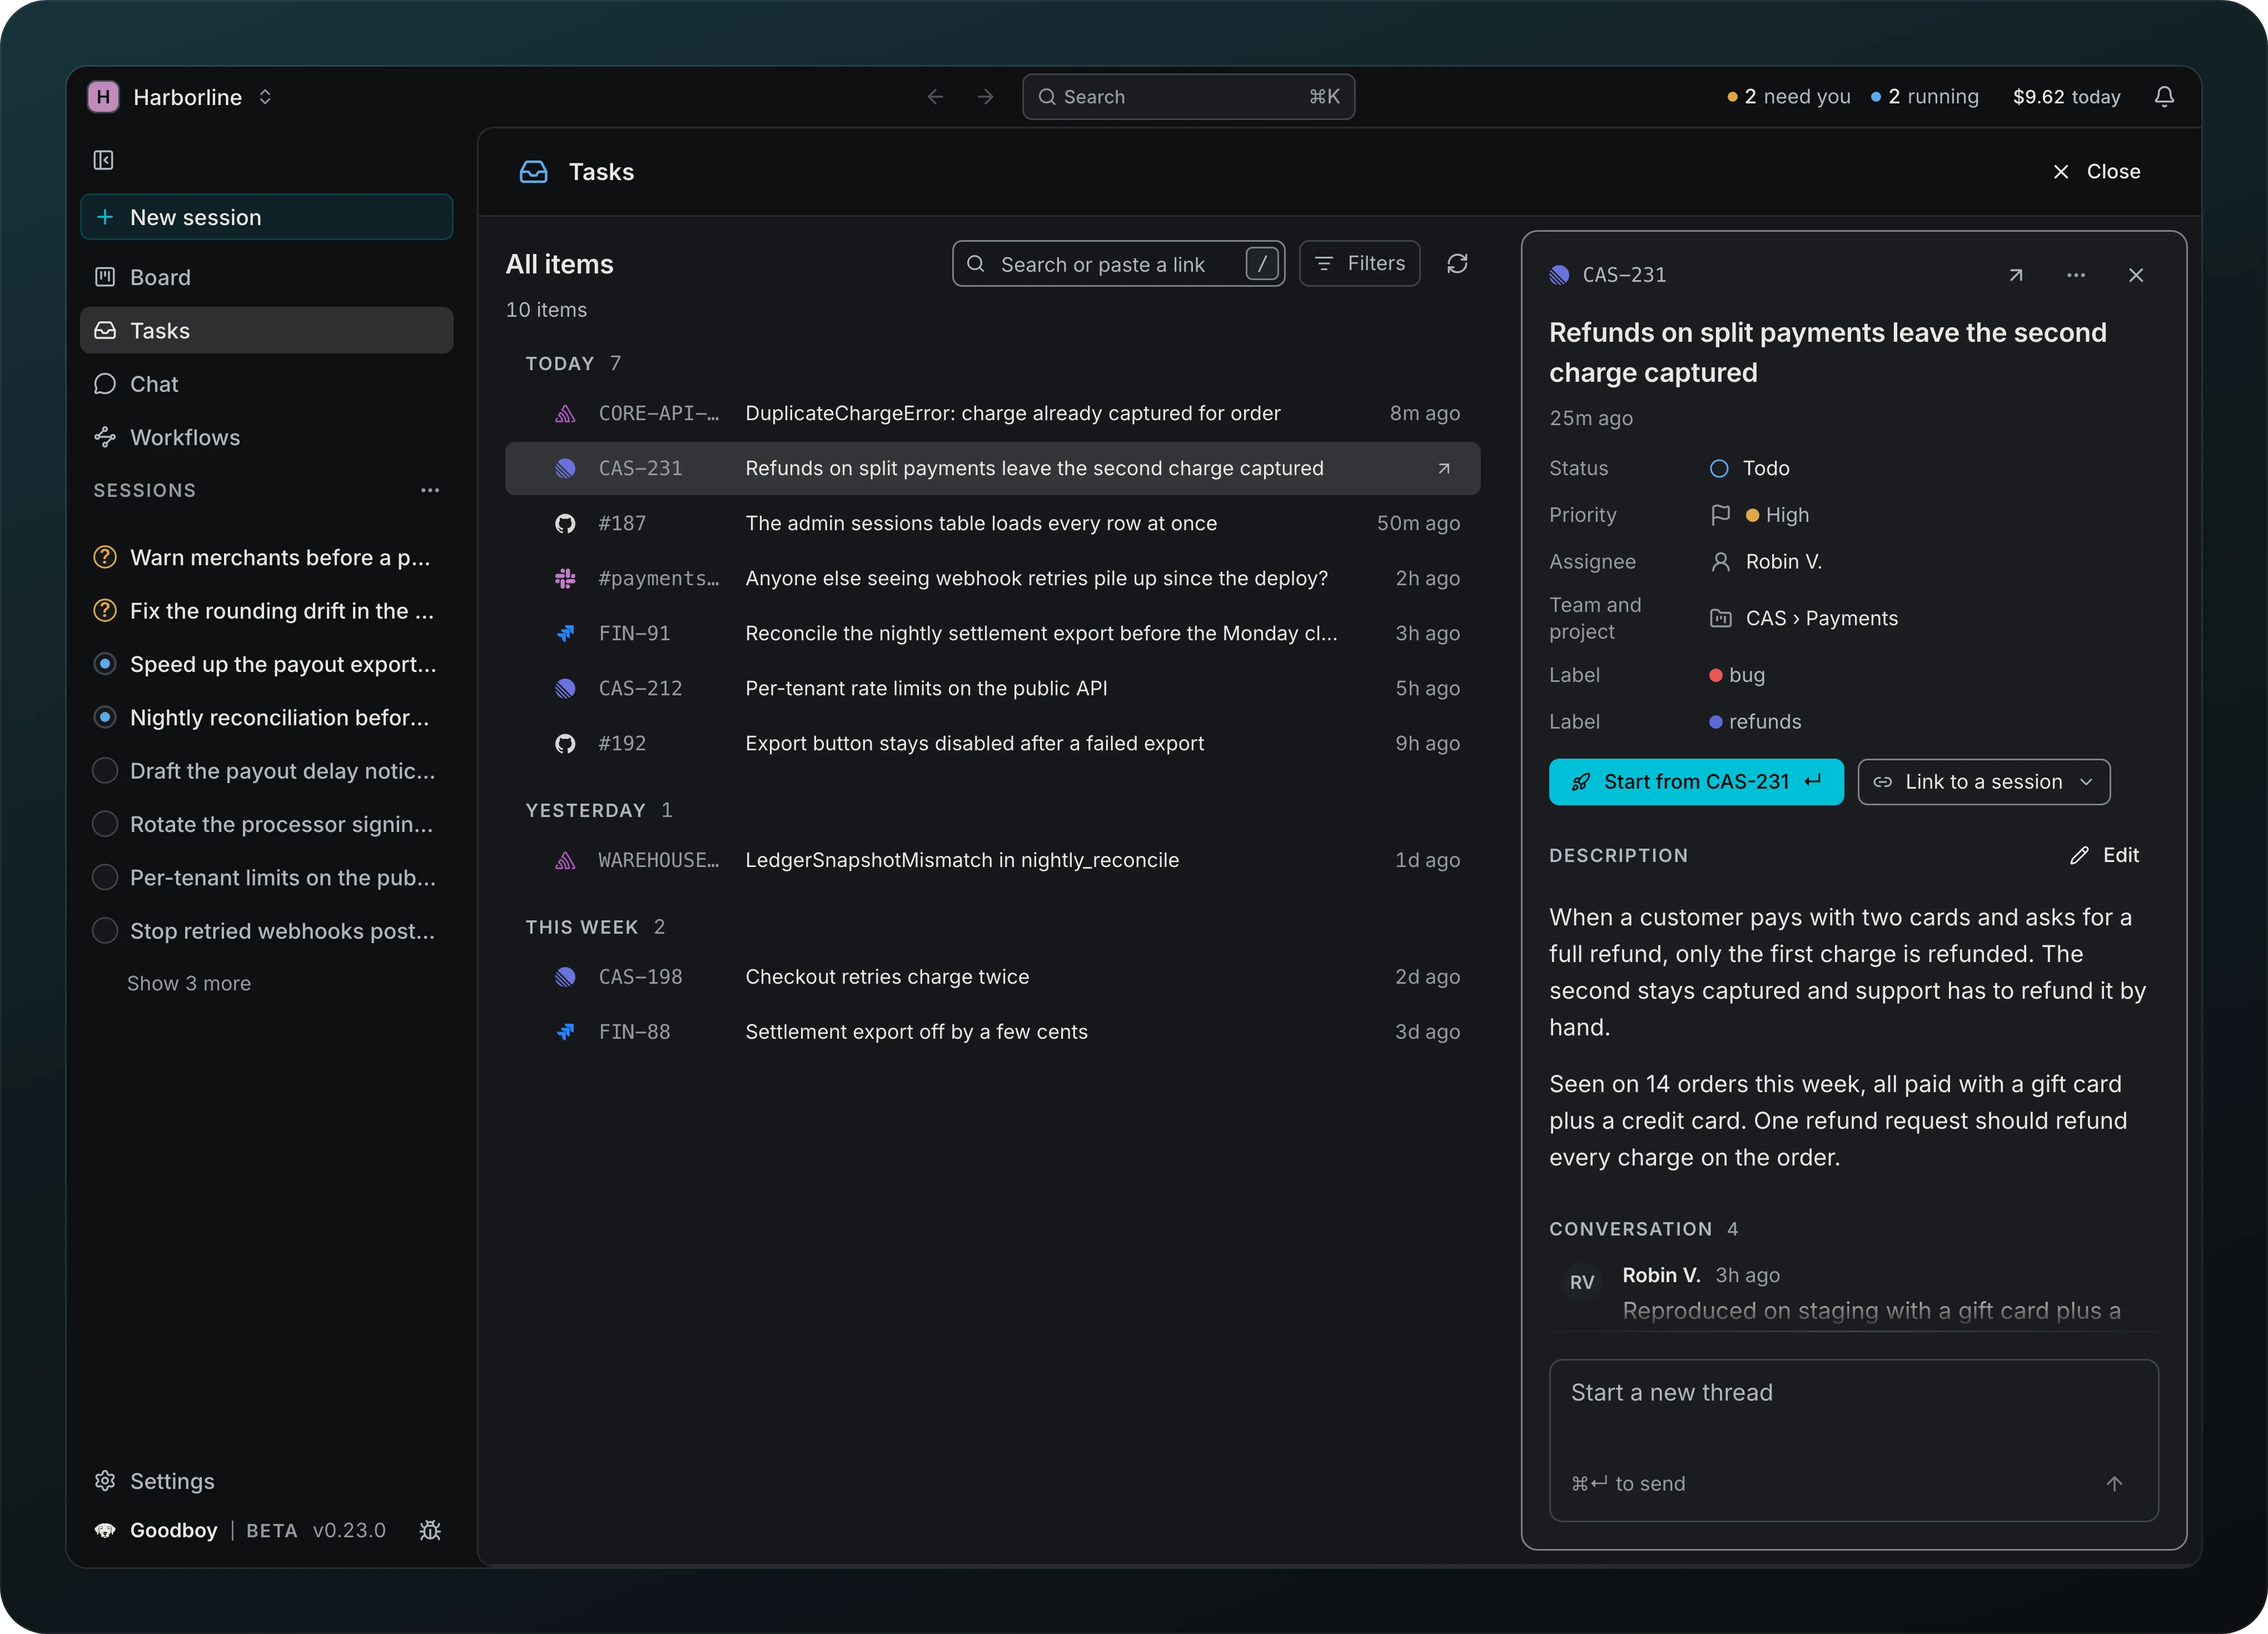Click the running indicator on Nightly reconciliation session
This screenshot has height=1634, width=2268.
tap(104, 717)
